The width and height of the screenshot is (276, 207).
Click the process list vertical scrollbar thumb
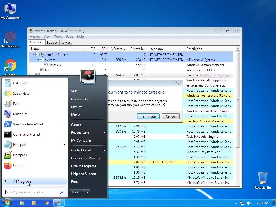238,99
